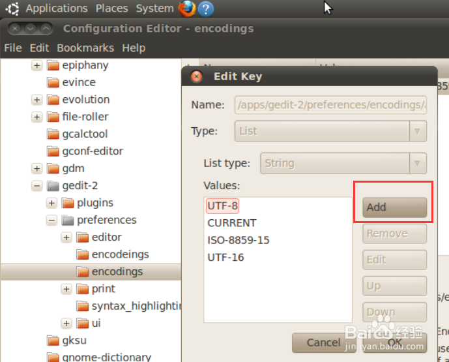Click the epiphany folder icon
Viewport: 449px width, 362px height.
coord(53,65)
